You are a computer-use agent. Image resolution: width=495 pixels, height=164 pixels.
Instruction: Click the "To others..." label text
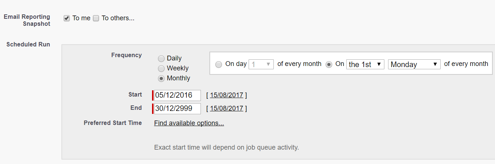click(118, 18)
